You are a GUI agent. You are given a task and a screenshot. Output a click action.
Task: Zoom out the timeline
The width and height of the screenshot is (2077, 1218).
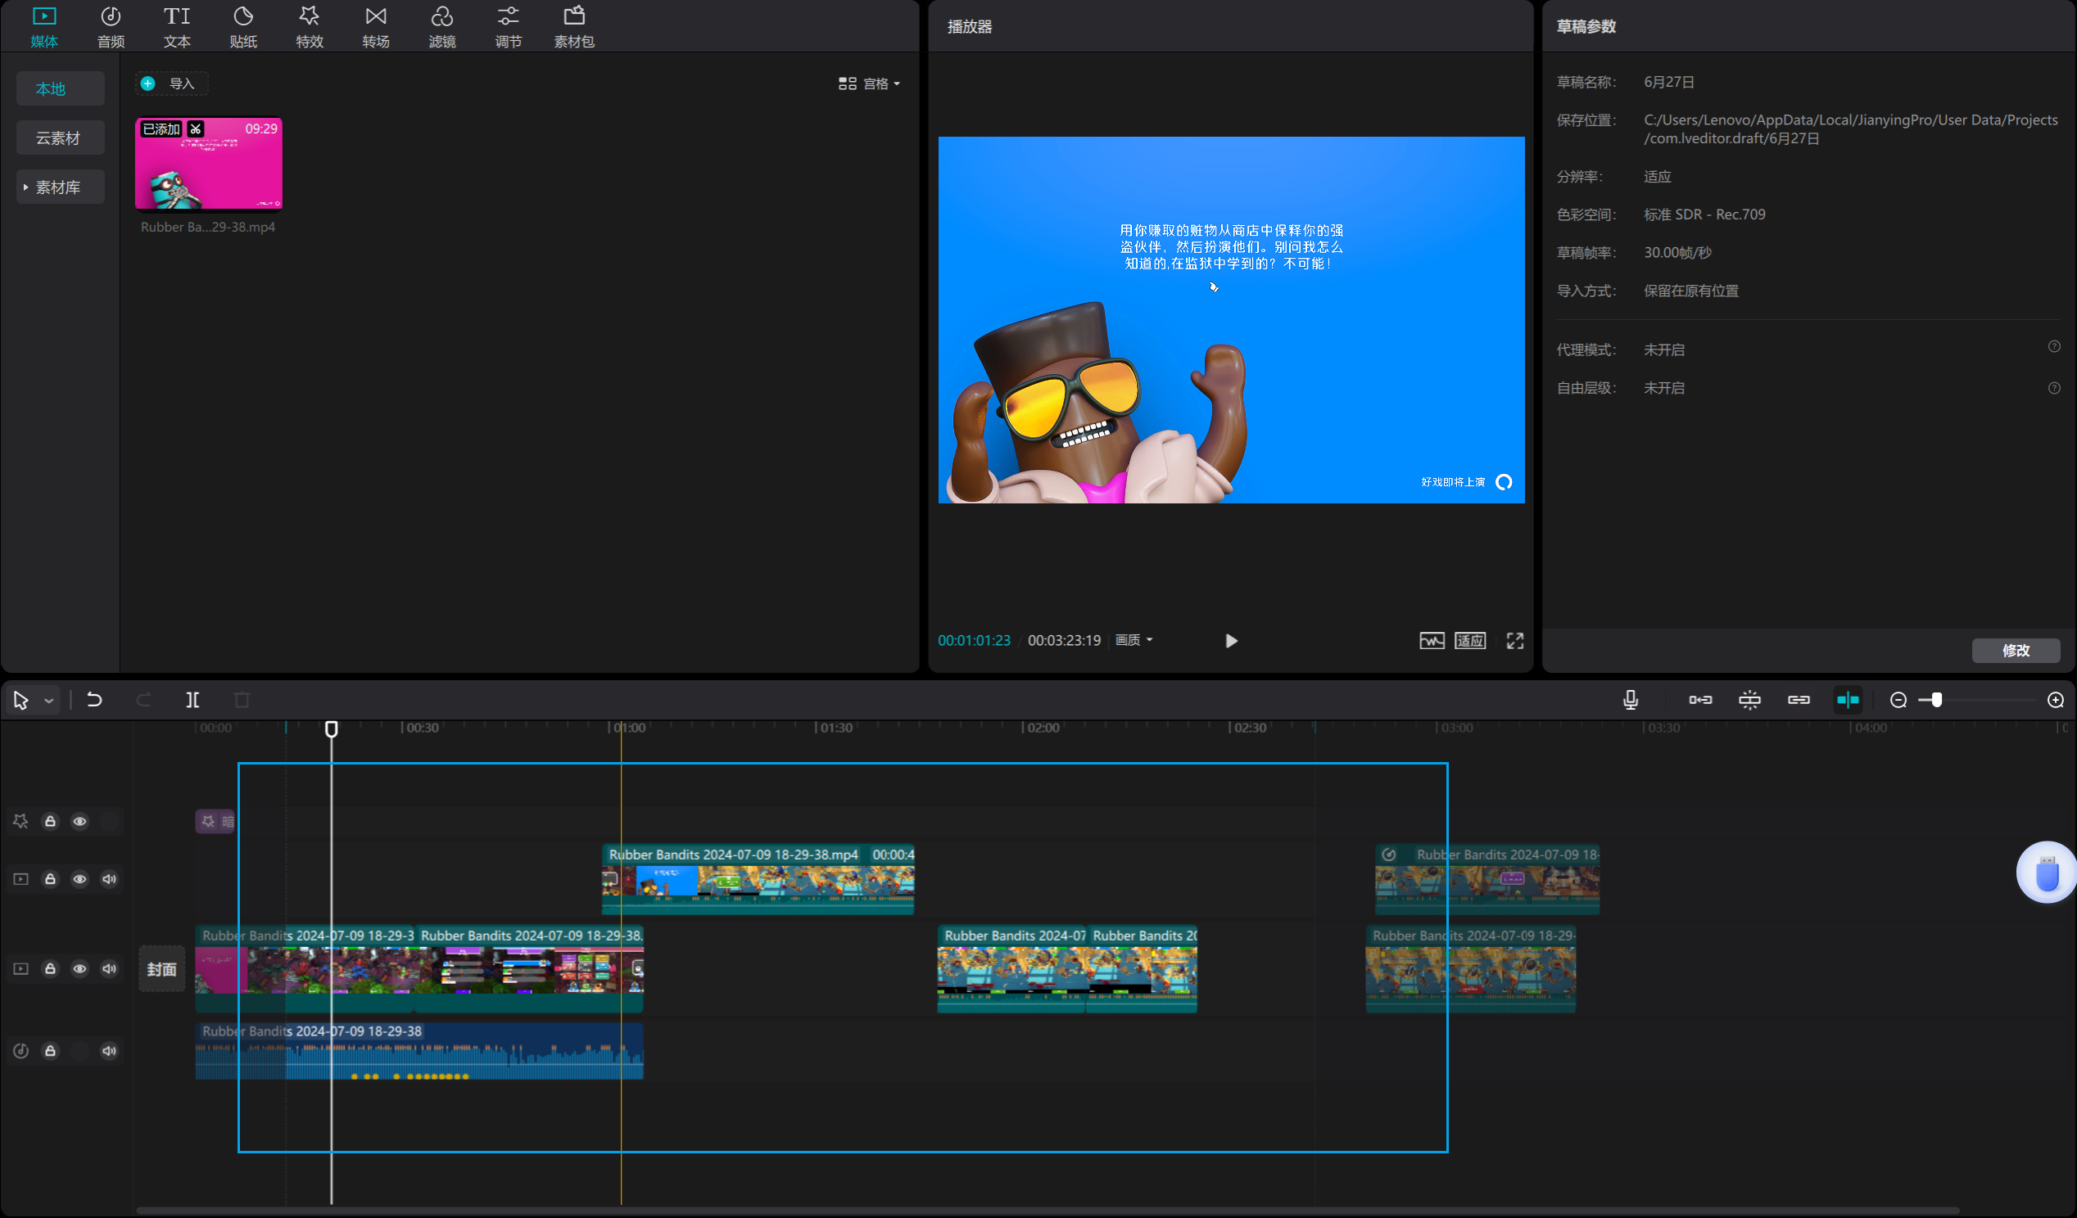[x=1898, y=700]
